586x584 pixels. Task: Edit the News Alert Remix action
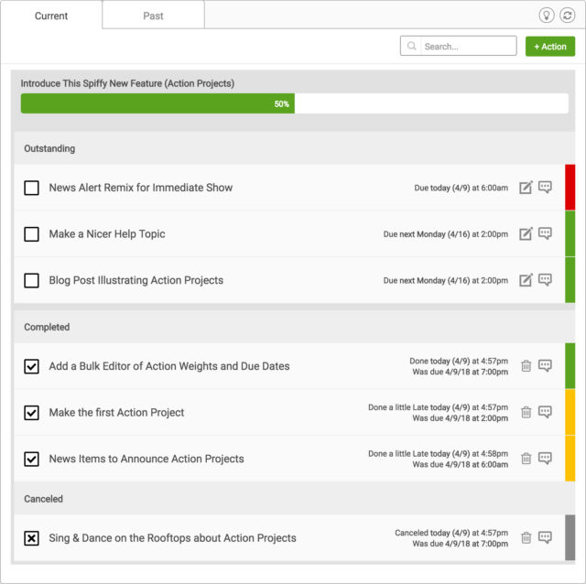(526, 188)
